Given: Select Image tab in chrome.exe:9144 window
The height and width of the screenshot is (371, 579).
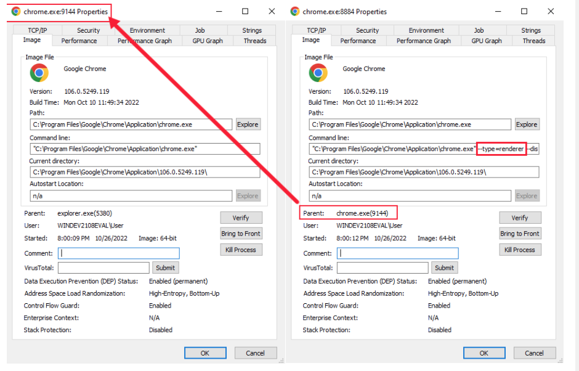Looking at the screenshot, I should click(32, 40).
